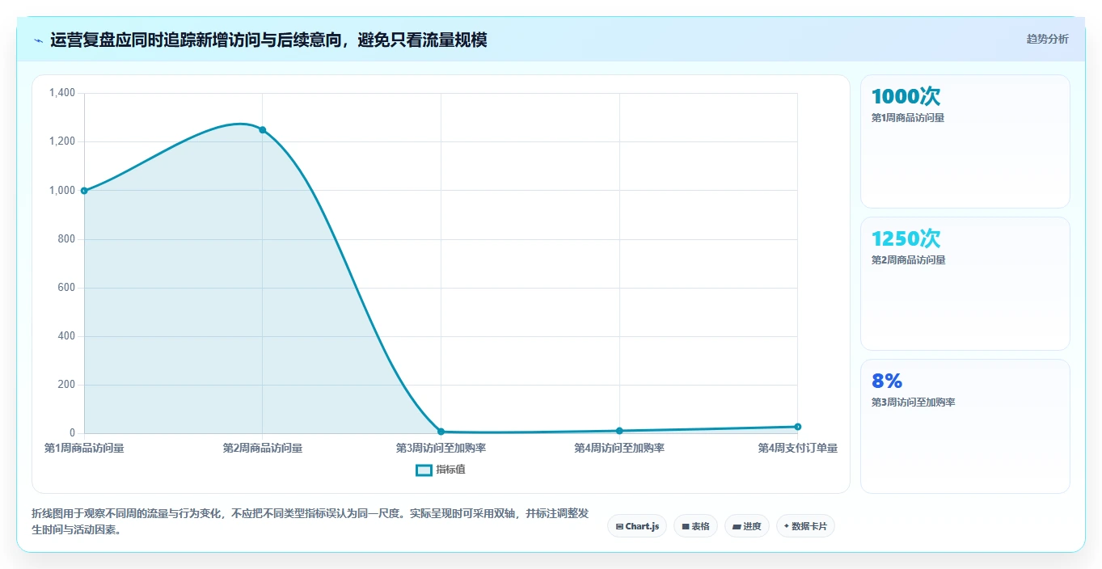Click the 第1周商品访问量 data point on the line
The height and width of the screenshot is (569, 1102).
coord(84,191)
